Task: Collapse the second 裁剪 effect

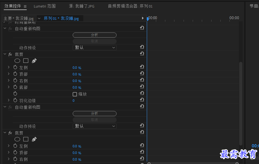Action: (5, 133)
